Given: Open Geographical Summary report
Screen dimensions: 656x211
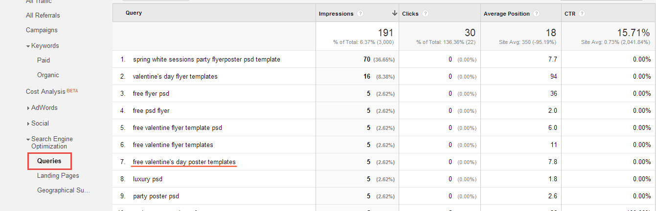Looking at the screenshot, I should (64, 190).
